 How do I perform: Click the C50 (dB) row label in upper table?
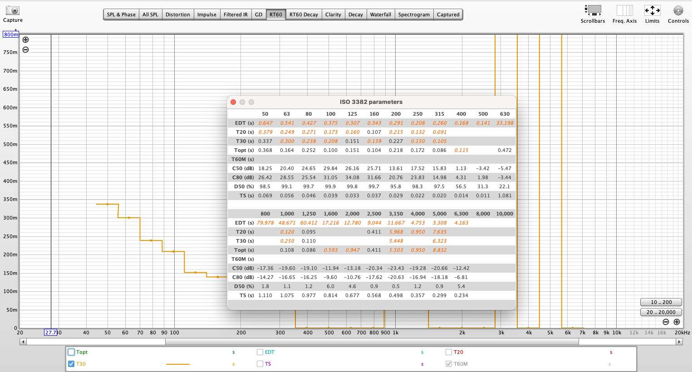click(x=243, y=168)
